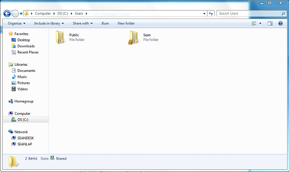The height and width of the screenshot is (172, 289).
Task: Click the Music note icon
Action: pyautogui.click(x=13, y=77)
